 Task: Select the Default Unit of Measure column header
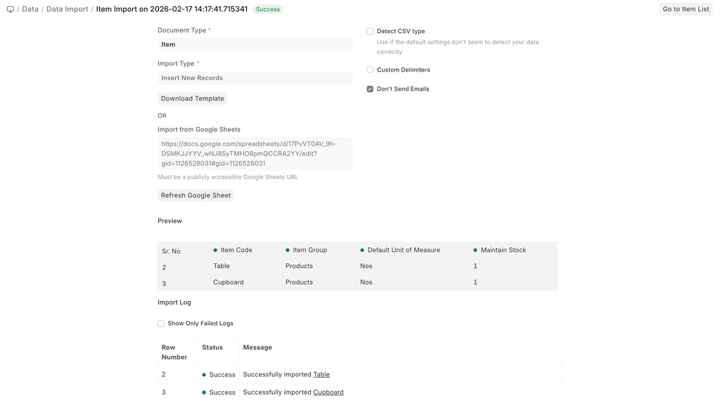pos(403,250)
